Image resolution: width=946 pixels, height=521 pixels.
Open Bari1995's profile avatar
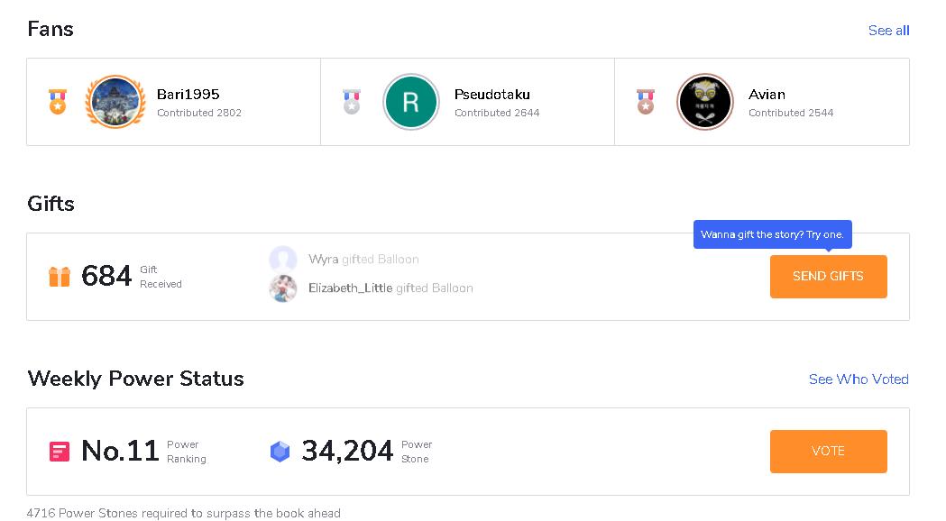pos(115,102)
